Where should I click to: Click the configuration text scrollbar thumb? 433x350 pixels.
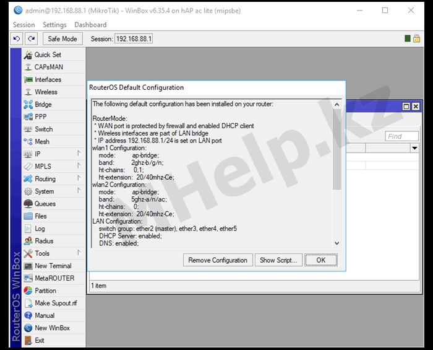click(x=337, y=149)
